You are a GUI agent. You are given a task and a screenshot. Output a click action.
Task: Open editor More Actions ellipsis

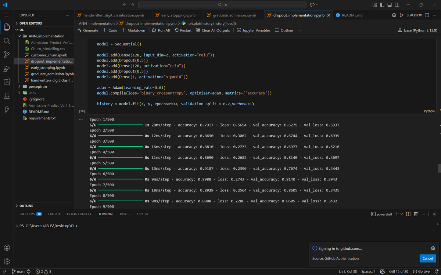pyautogui.click(x=435, y=15)
